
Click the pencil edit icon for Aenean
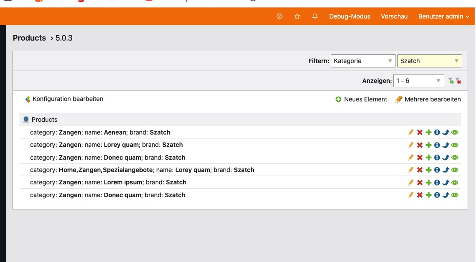[x=411, y=132]
